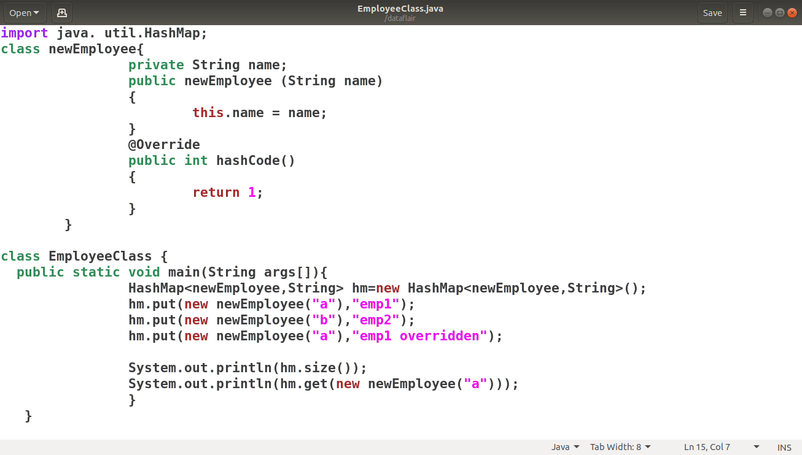Image resolution: width=802 pixels, height=455 pixels.
Task: Click on 'public newEmployee (String name)' line
Action: click(x=255, y=81)
